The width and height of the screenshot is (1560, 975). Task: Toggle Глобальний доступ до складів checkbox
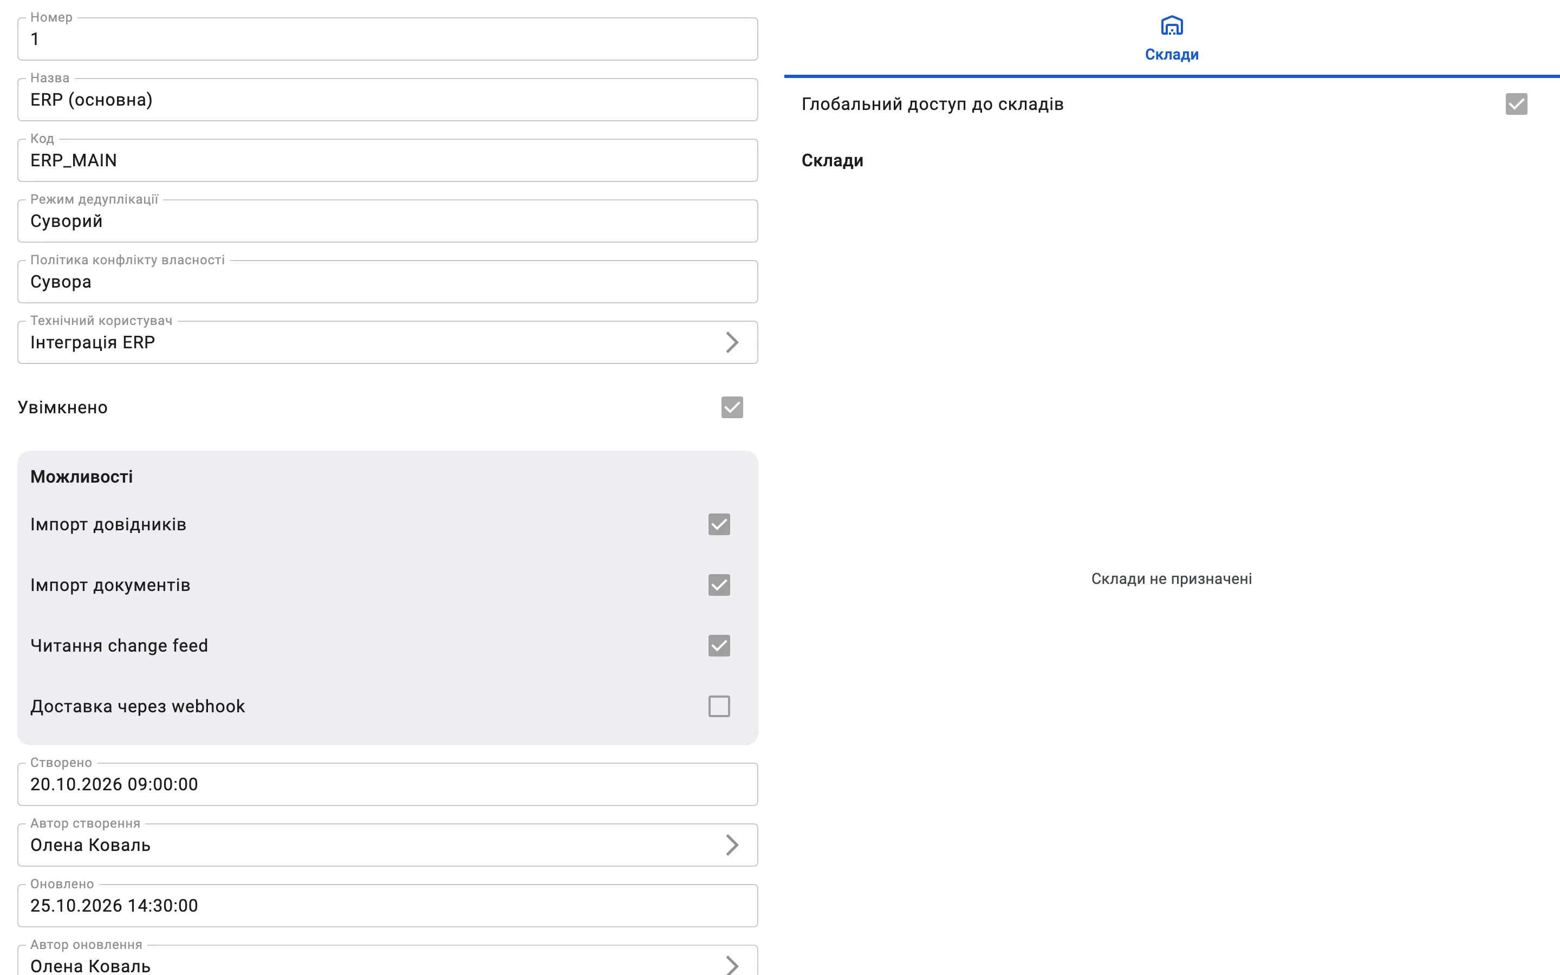1516,104
